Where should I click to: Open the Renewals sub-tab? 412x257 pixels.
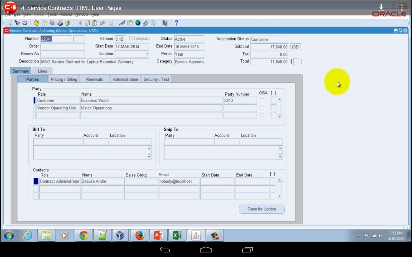94,79
